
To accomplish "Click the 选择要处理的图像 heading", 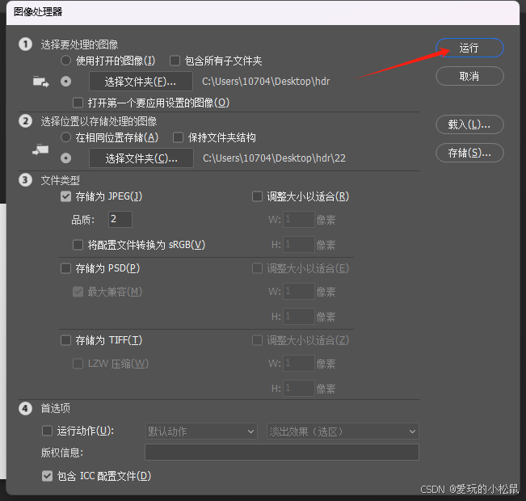I will (x=79, y=44).
